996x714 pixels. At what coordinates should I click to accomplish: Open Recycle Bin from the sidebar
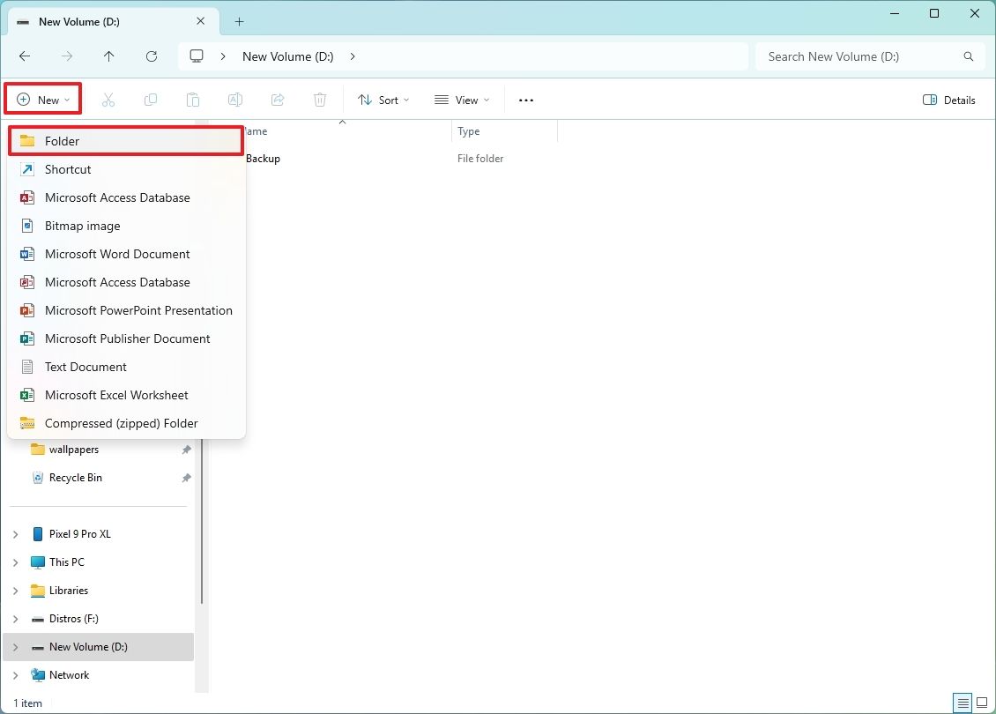point(76,477)
